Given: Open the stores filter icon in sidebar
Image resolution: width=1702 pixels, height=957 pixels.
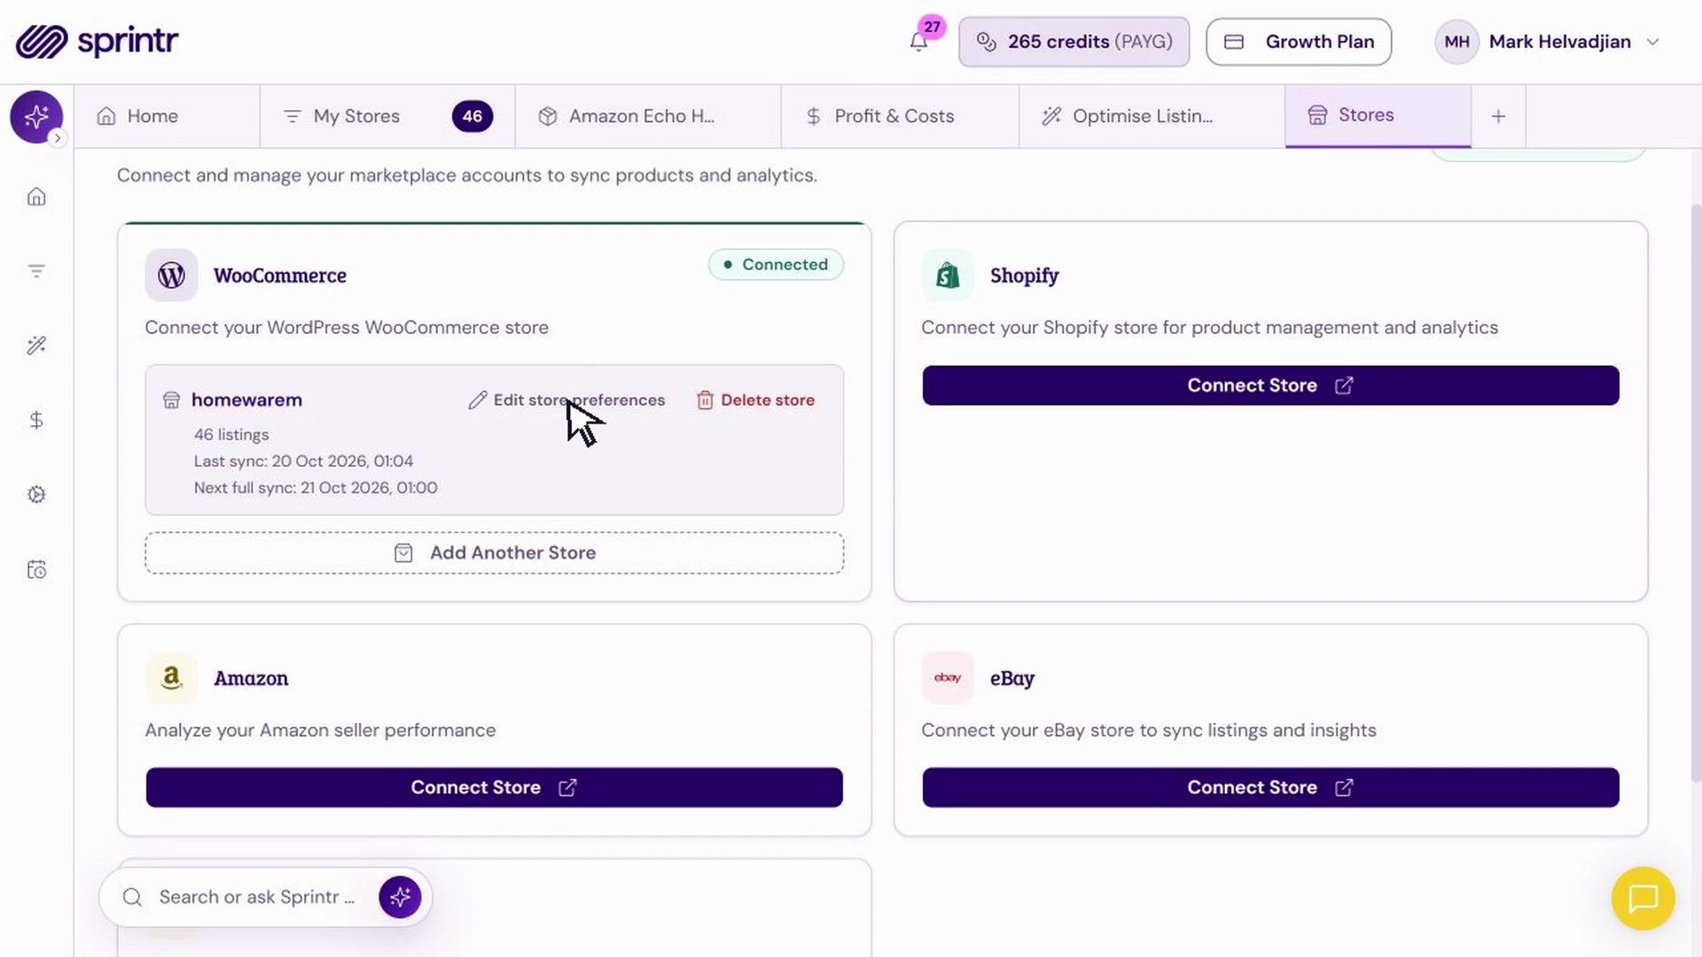Looking at the screenshot, I should click(x=36, y=271).
